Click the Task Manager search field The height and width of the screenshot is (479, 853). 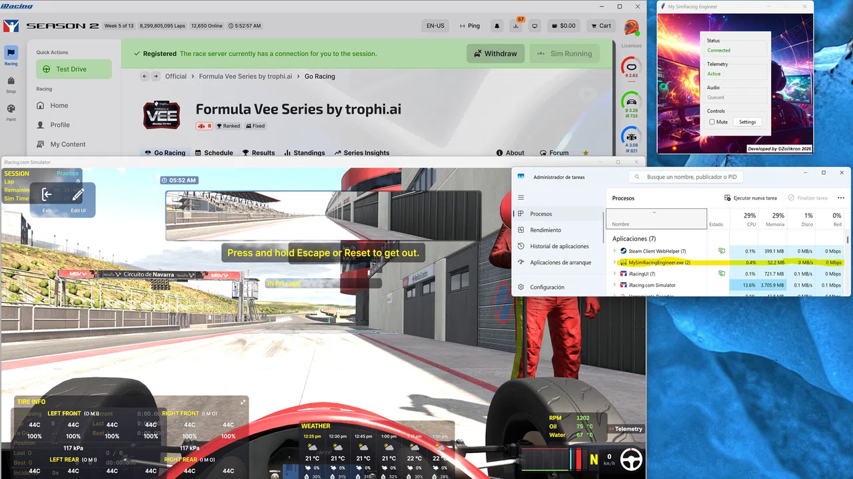[x=686, y=177]
